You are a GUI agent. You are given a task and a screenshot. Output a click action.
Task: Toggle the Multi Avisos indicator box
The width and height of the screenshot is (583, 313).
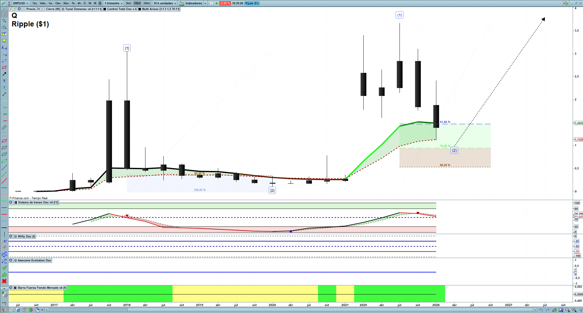pyautogui.click(x=140, y=9)
